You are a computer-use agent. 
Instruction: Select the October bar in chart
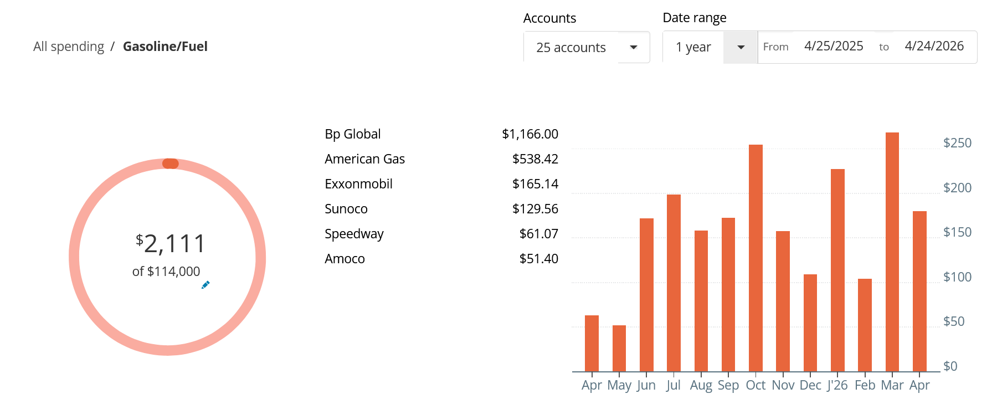756,258
